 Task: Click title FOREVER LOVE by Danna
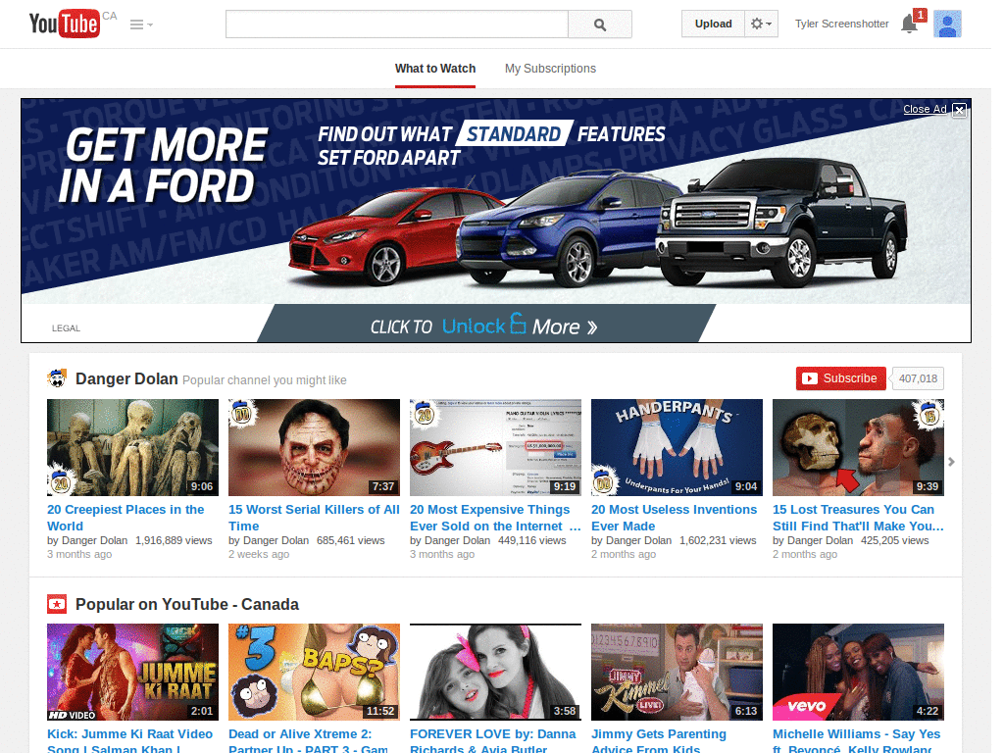(493, 740)
